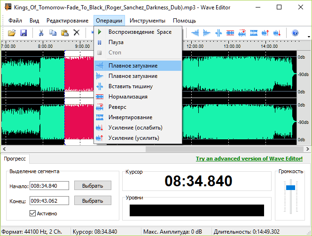312x236 pixels.
Task: Click the scrollbar right arrow
Action: (x=307, y=149)
